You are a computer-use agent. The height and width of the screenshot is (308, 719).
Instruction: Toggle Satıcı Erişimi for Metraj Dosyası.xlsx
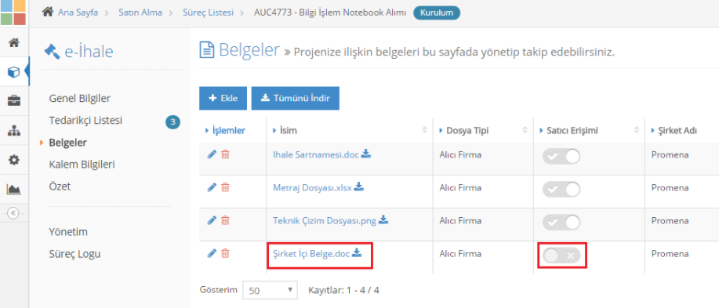pyautogui.click(x=561, y=189)
